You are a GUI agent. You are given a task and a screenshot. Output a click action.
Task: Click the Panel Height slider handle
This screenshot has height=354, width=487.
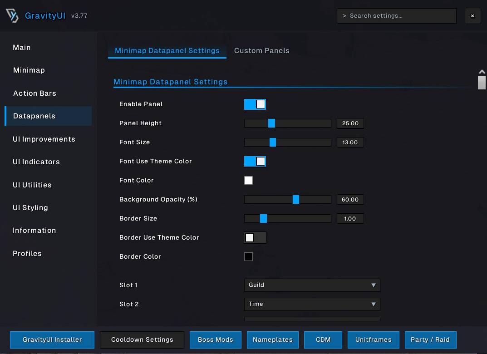click(271, 123)
